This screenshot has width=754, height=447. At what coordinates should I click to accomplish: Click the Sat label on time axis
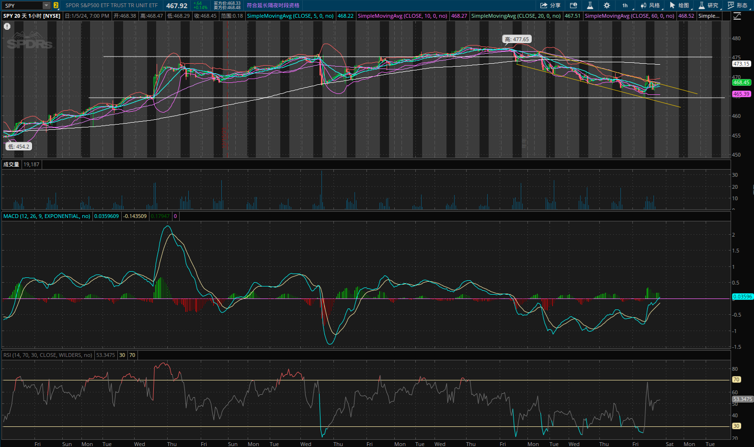pyautogui.click(x=669, y=444)
